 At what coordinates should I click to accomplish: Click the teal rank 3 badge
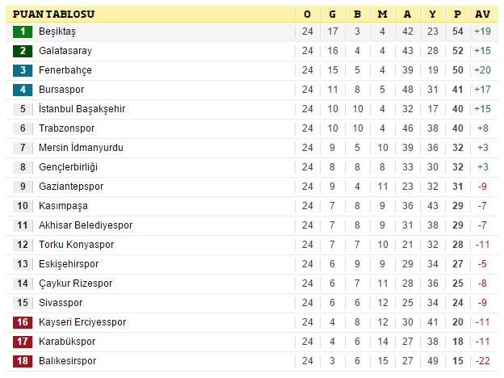(x=23, y=70)
